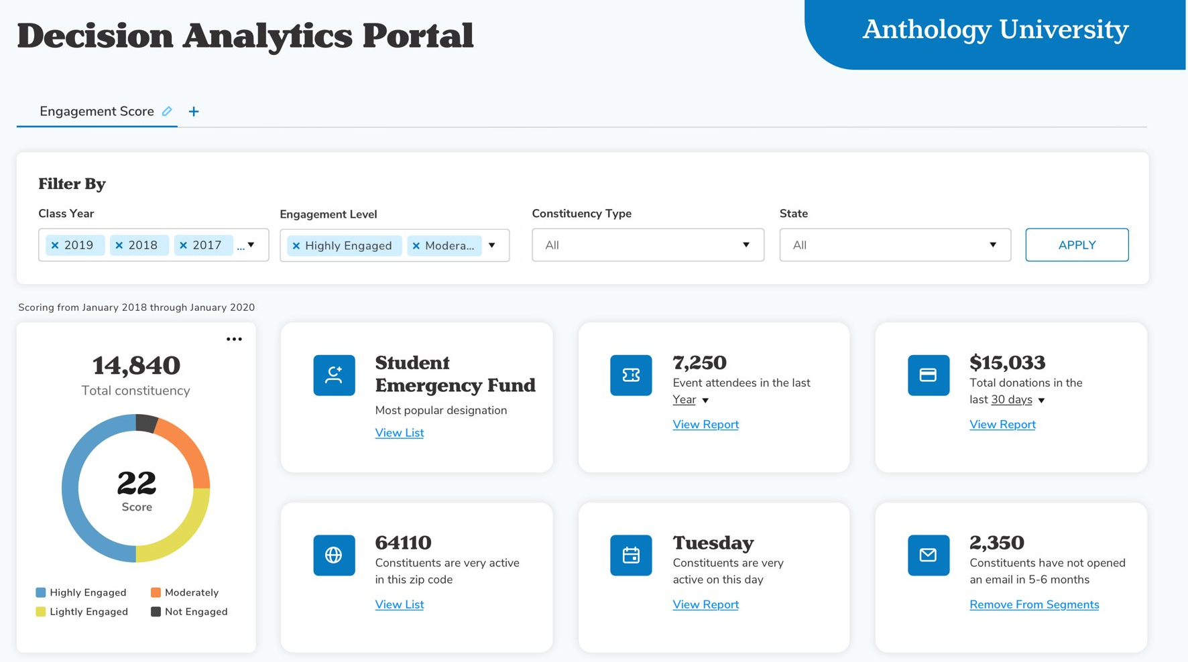Remove the 2019 class year filter chip
The height and width of the screenshot is (662, 1188).
[x=56, y=245]
